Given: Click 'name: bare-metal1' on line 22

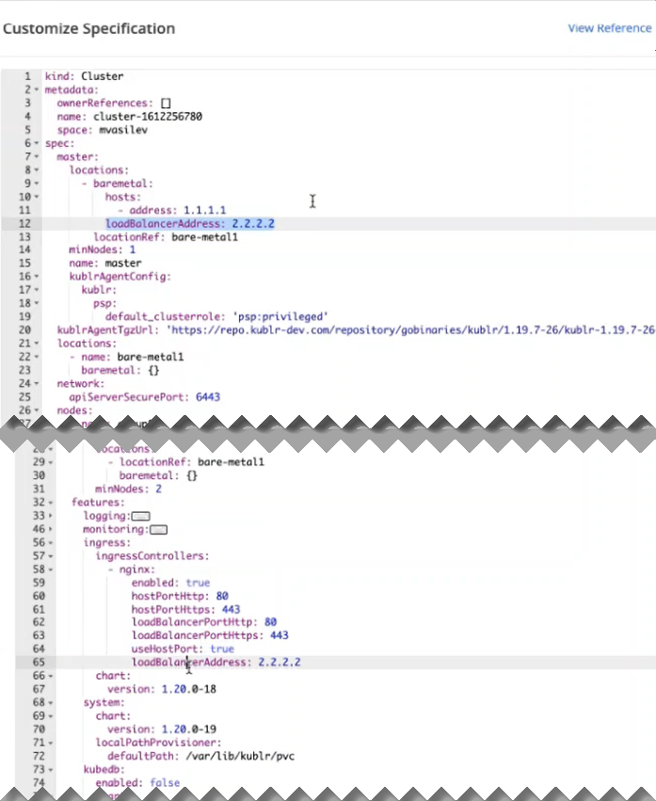Looking at the screenshot, I should (x=133, y=357).
